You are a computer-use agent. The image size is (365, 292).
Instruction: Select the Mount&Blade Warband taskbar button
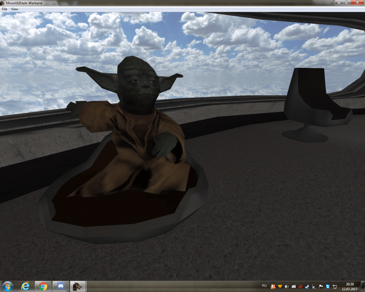pyautogui.click(x=78, y=286)
